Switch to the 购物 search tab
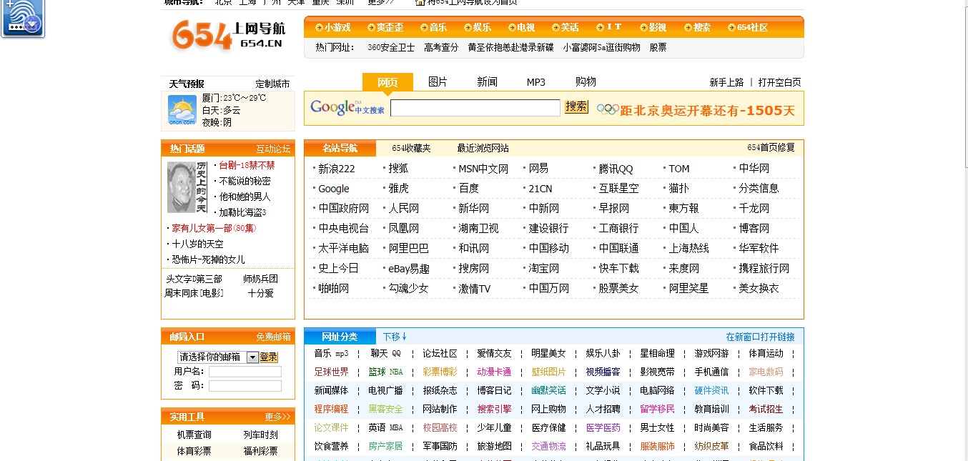The image size is (968, 461). [x=586, y=82]
